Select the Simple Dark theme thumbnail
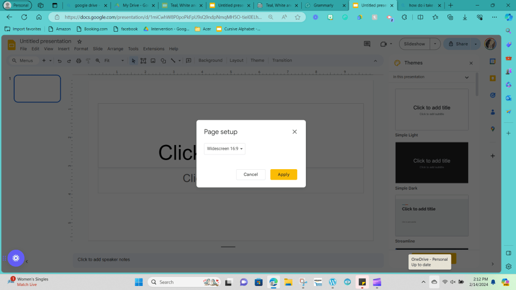Viewport: 516px width, 290px height. (431, 163)
